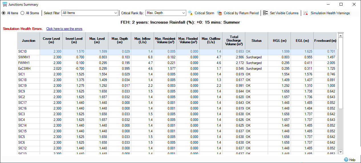Click Simulation Health Errors red label

pos(23,29)
